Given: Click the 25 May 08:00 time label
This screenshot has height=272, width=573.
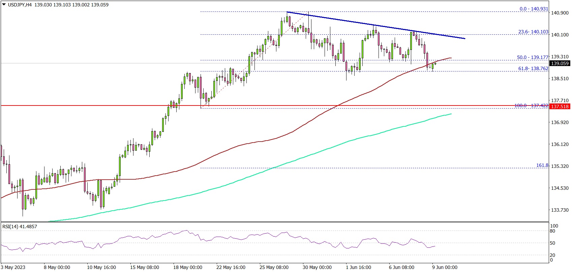Looking at the screenshot, I should pos(274,267).
